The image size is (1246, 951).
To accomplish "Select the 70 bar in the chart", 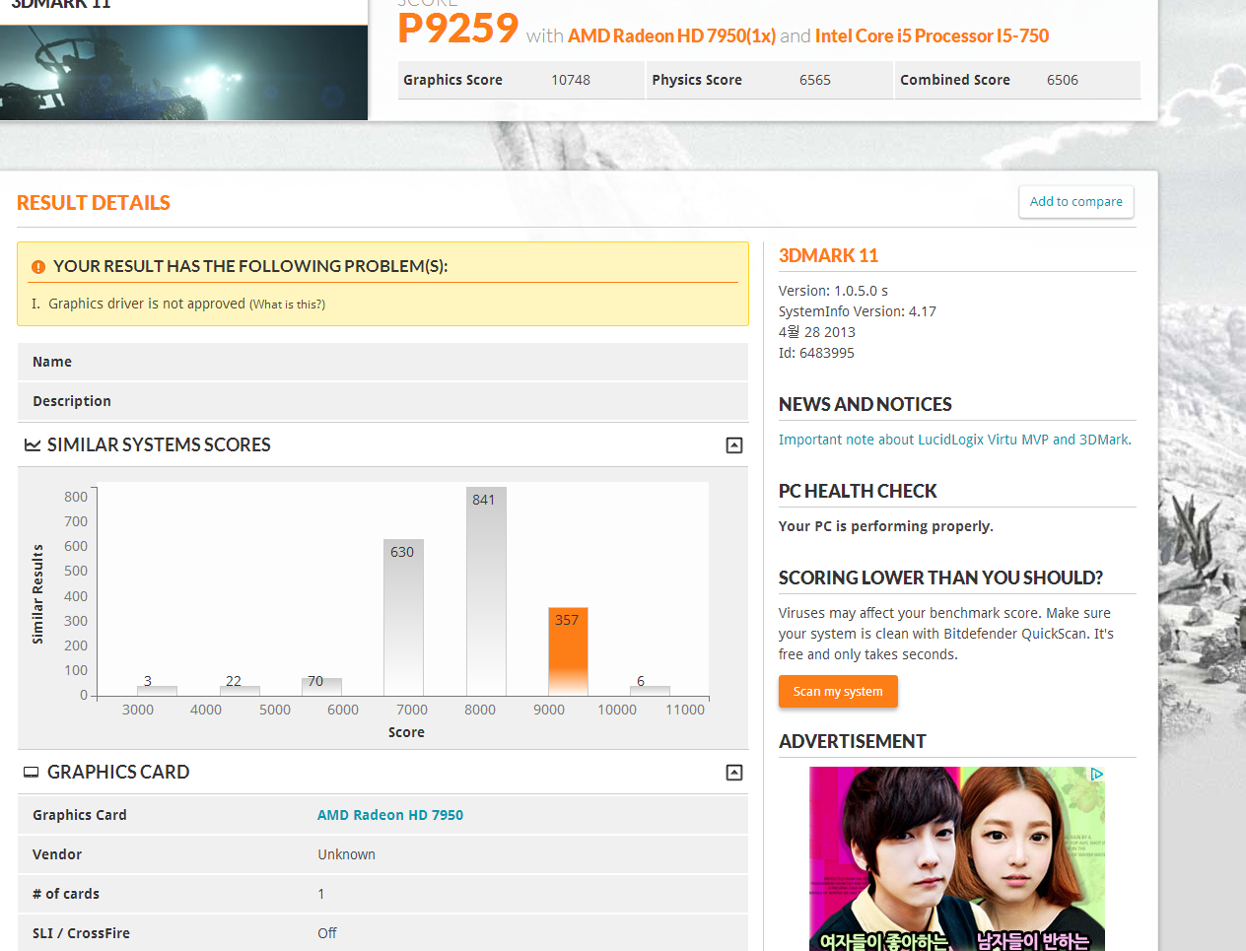I will coord(321,687).
